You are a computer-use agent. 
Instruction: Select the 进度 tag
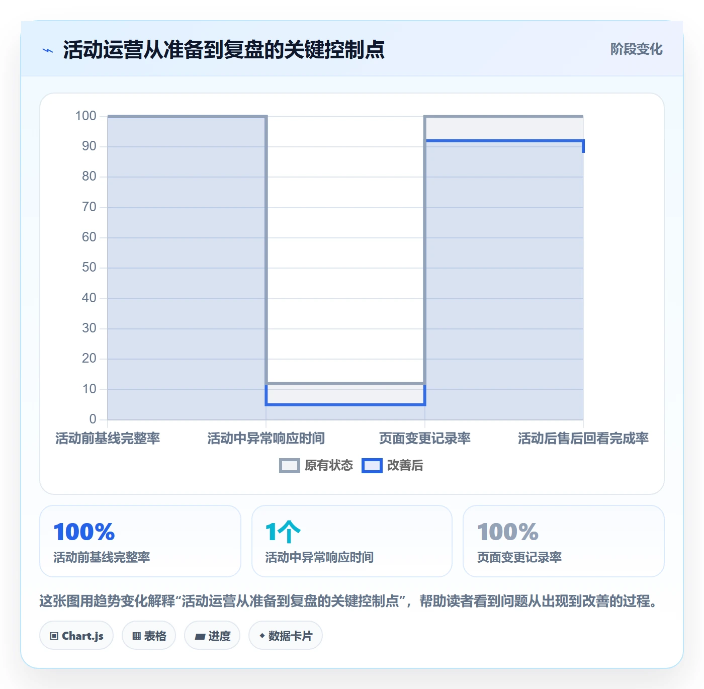point(212,636)
